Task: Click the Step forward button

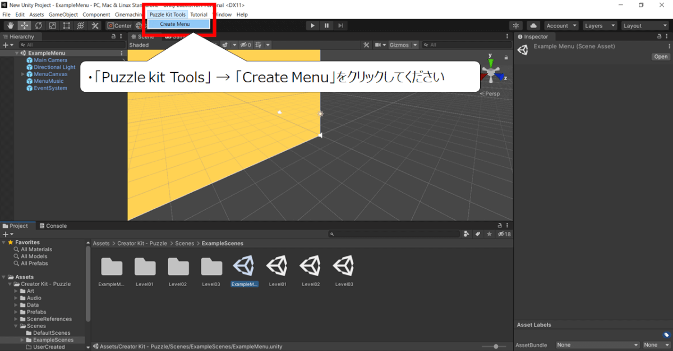Action: click(340, 26)
